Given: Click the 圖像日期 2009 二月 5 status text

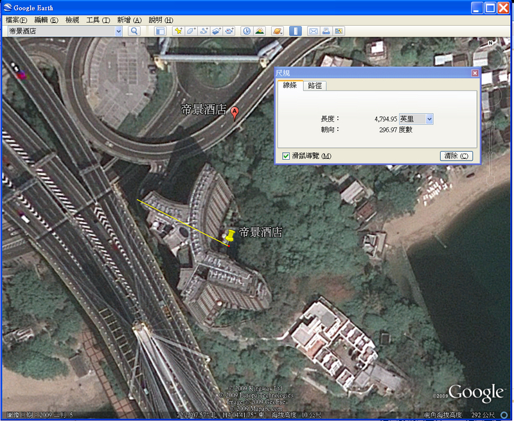Looking at the screenshot, I should (39, 415).
